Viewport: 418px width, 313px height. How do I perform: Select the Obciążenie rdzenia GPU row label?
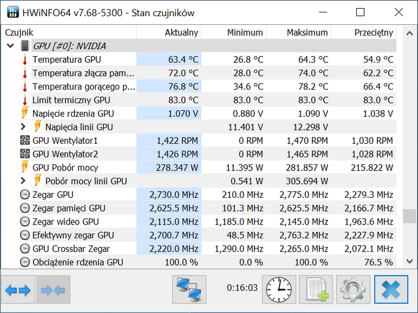pyautogui.click(x=78, y=262)
